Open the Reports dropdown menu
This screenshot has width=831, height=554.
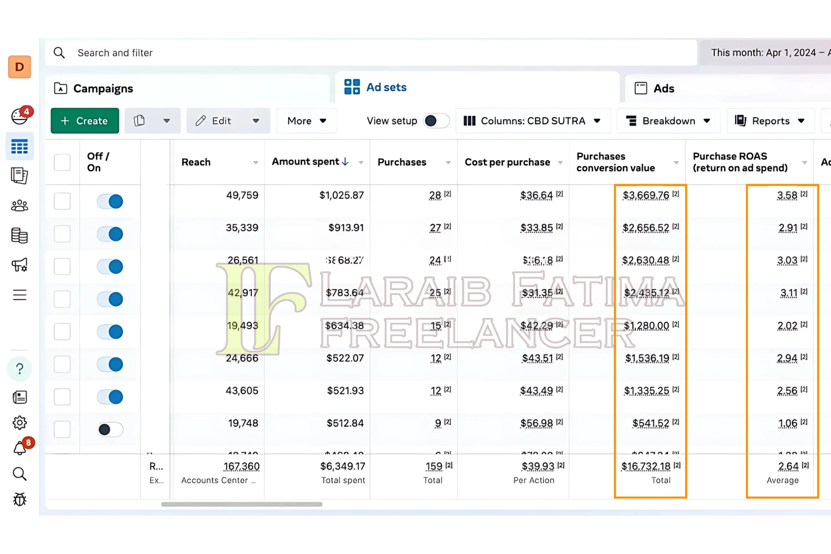(x=770, y=121)
